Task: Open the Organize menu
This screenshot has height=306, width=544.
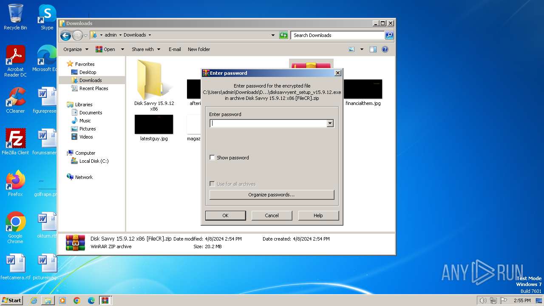Action: point(76,49)
